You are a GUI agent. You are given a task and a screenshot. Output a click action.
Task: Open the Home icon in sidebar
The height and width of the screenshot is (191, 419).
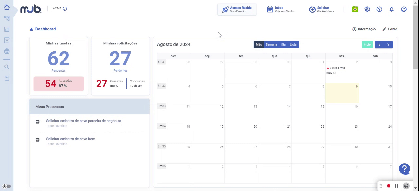[7, 7]
